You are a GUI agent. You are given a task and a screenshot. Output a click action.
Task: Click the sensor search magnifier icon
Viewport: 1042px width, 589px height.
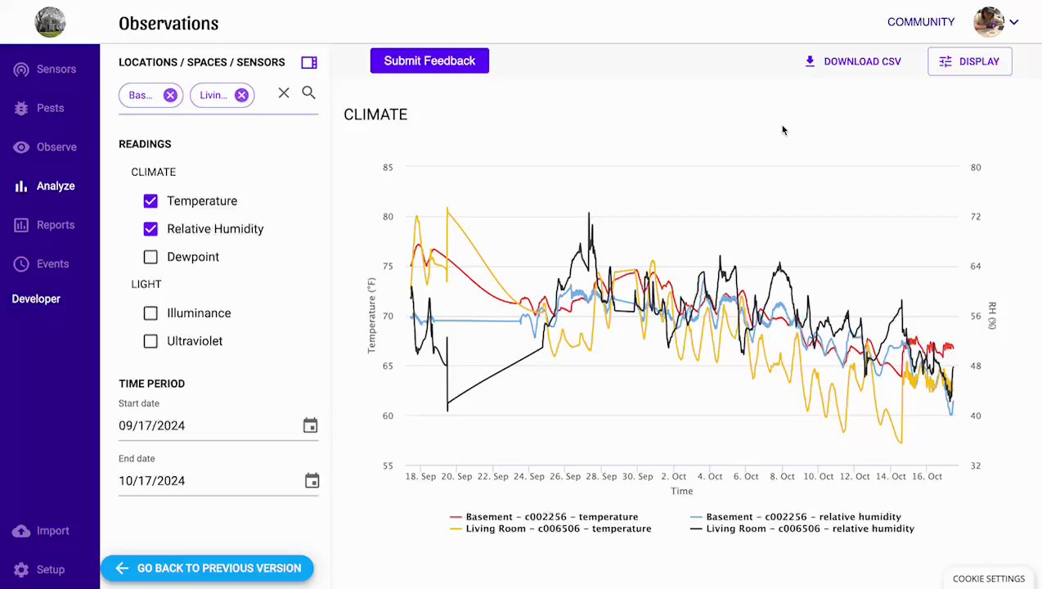308,93
